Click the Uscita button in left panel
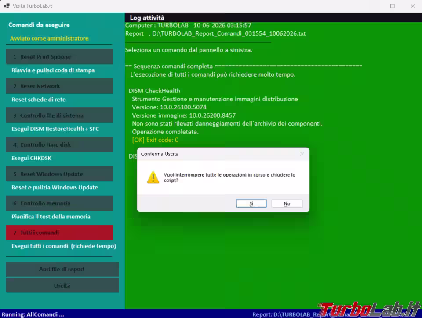Screen dimensions: 422x318 [62, 285]
